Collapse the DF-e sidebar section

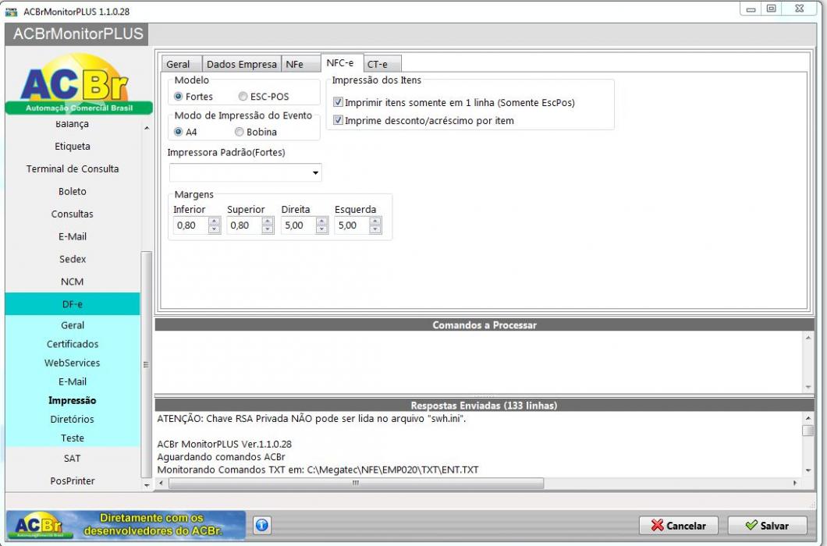(x=73, y=304)
